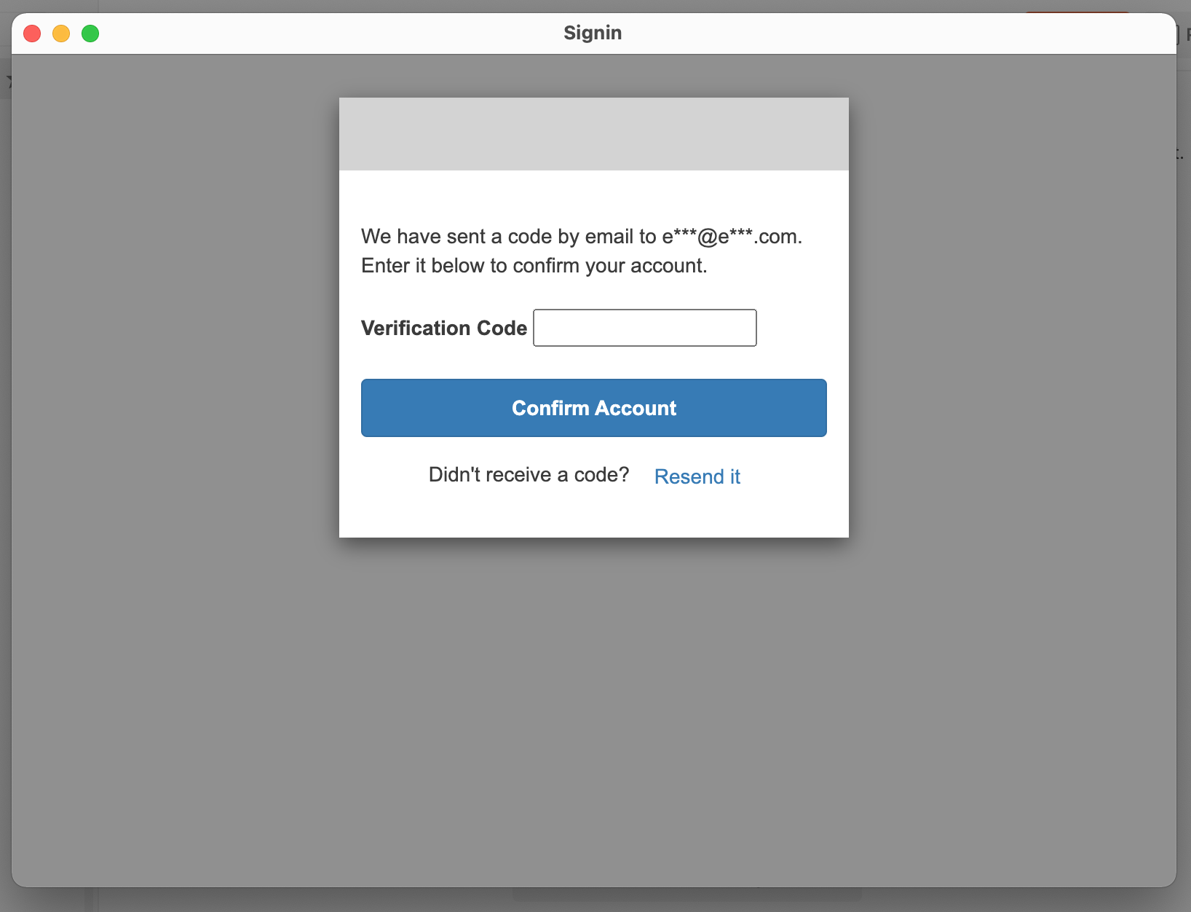Focus the verification input to type the code

coord(644,328)
